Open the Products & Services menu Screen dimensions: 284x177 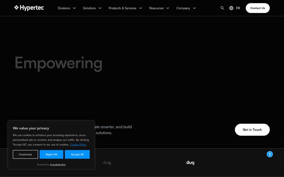[122, 8]
